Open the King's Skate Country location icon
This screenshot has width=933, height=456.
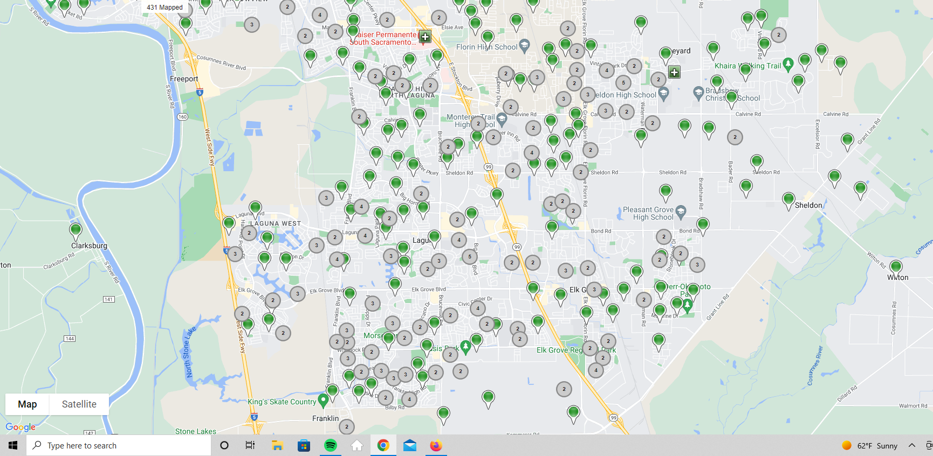tap(323, 400)
